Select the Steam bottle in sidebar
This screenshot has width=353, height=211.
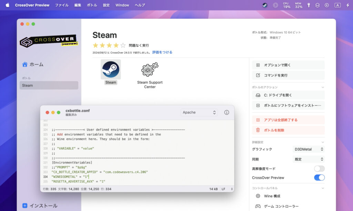coord(49,85)
